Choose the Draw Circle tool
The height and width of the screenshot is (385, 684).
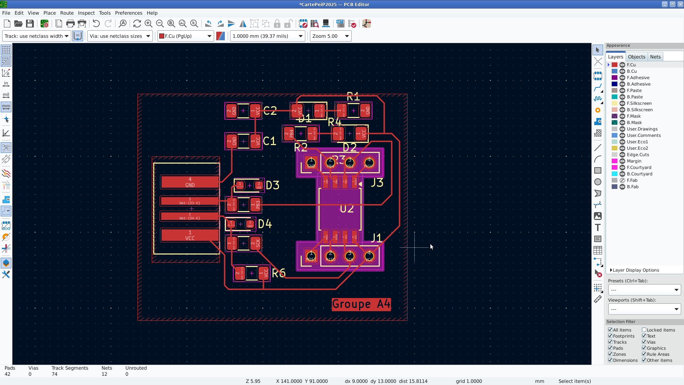(x=598, y=182)
